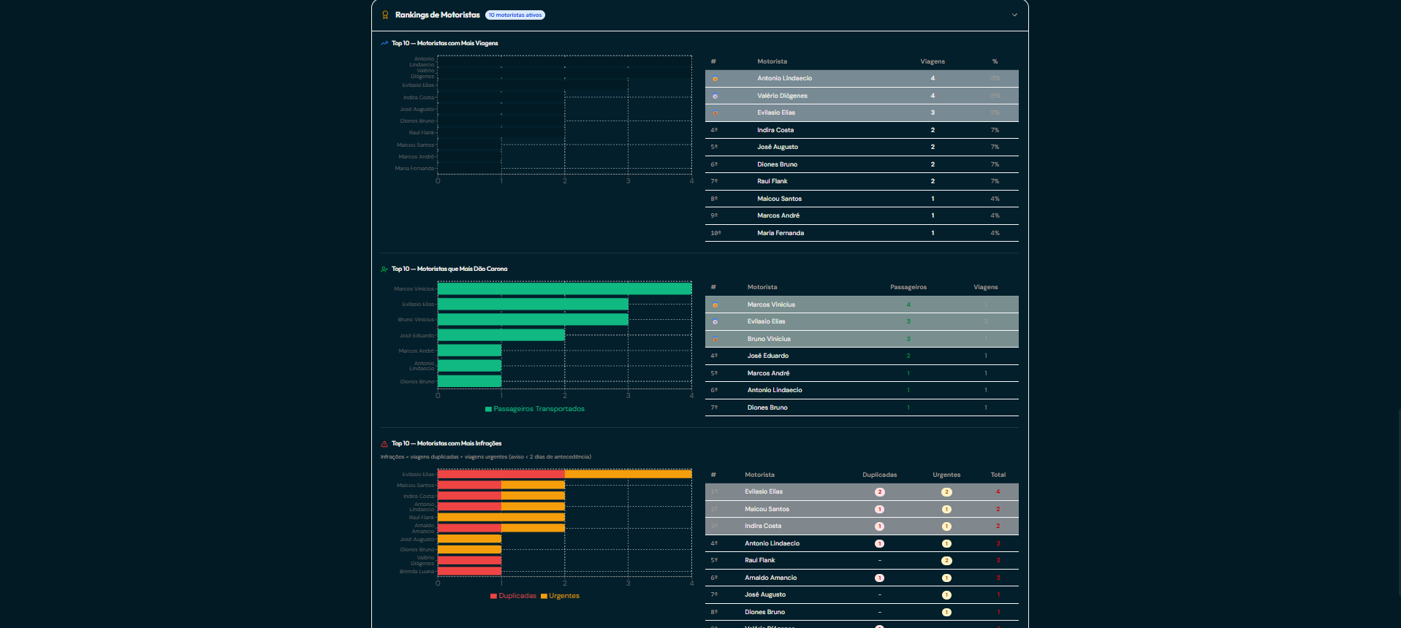
Task: Toggle the Urgentes legend swatch
Action: click(544, 596)
